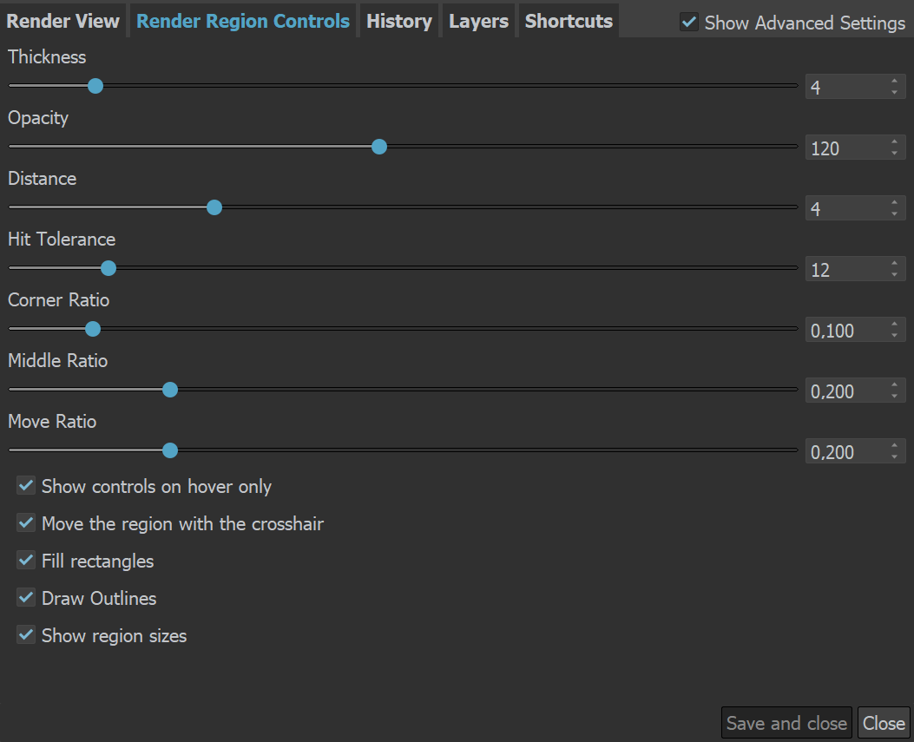Click inside the Move Ratio value field

click(842, 450)
